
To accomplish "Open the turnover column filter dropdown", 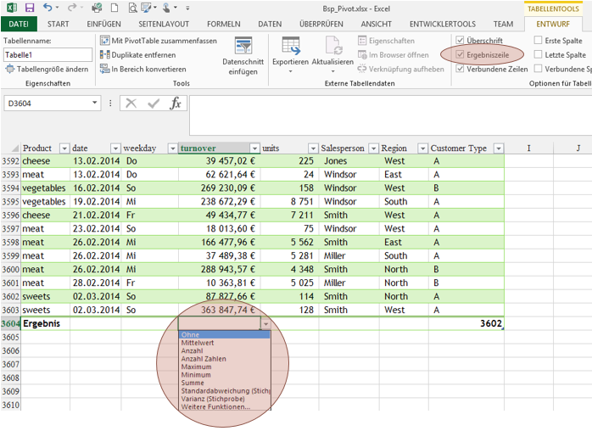I will [256, 148].
